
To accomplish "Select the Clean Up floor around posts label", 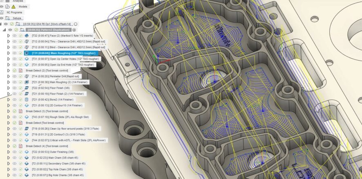I will pos(66,128).
